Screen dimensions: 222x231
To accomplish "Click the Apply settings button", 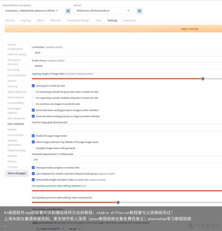I will pos(113,29).
